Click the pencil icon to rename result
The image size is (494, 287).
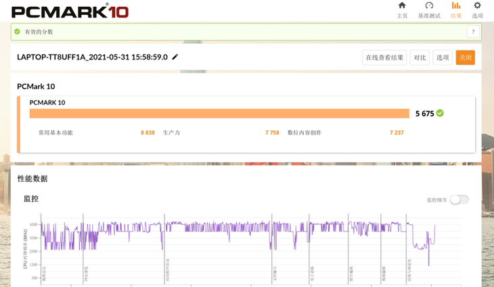(175, 57)
